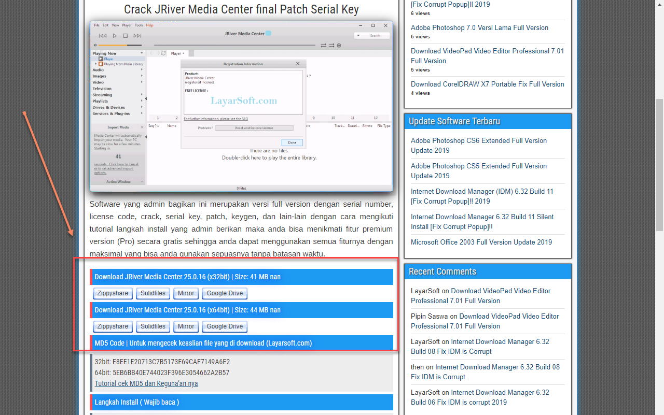Click Zippyshare button for x64bit download
This screenshot has height=415, width=664.
(113, 326)
